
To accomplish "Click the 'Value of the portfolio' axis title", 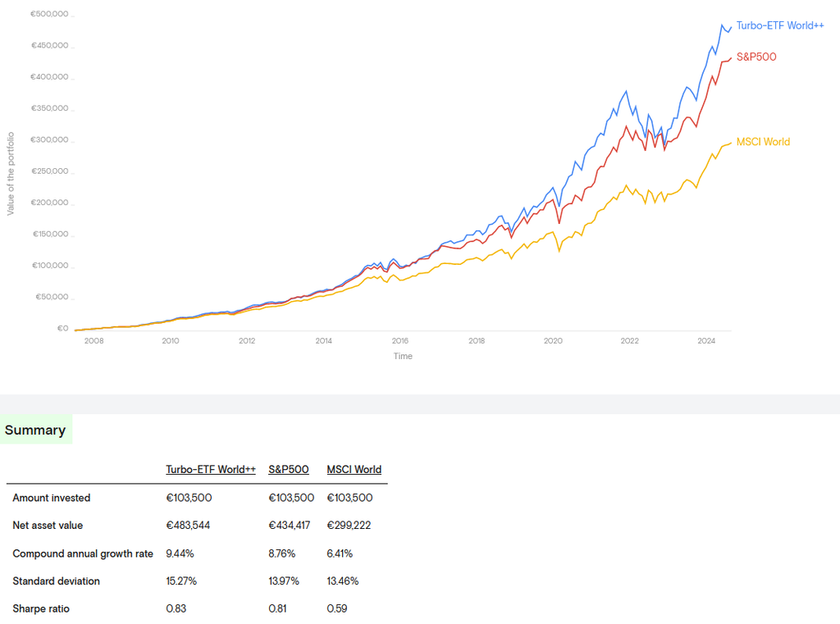I will click(11, 172).
